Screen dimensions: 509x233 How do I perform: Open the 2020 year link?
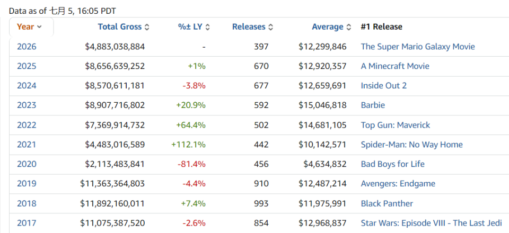click(27, 164)
